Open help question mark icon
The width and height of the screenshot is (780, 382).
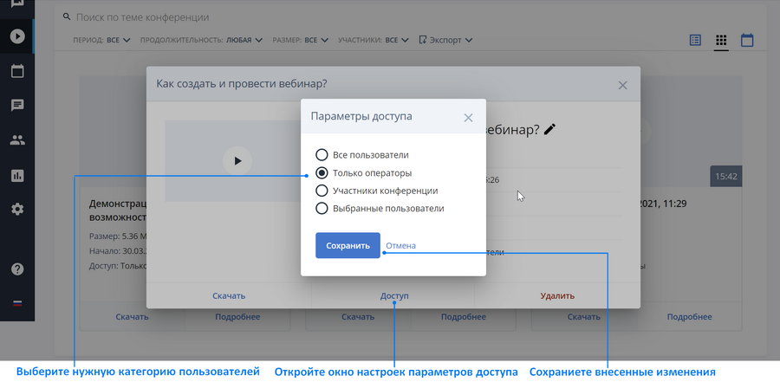pyautogui.click(x=17, y=269)
